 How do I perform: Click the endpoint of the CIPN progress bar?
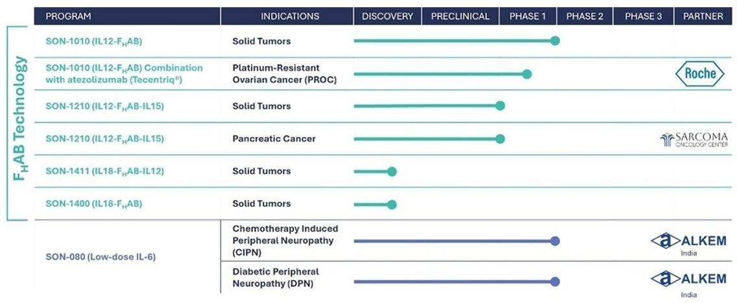(555, 241)
